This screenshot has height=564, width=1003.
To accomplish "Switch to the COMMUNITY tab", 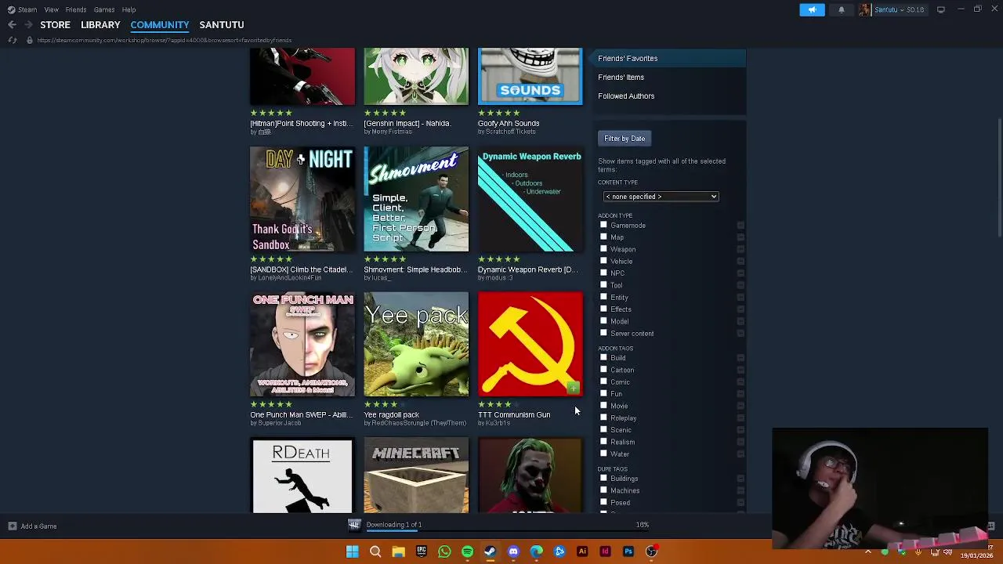I will 160,25.
